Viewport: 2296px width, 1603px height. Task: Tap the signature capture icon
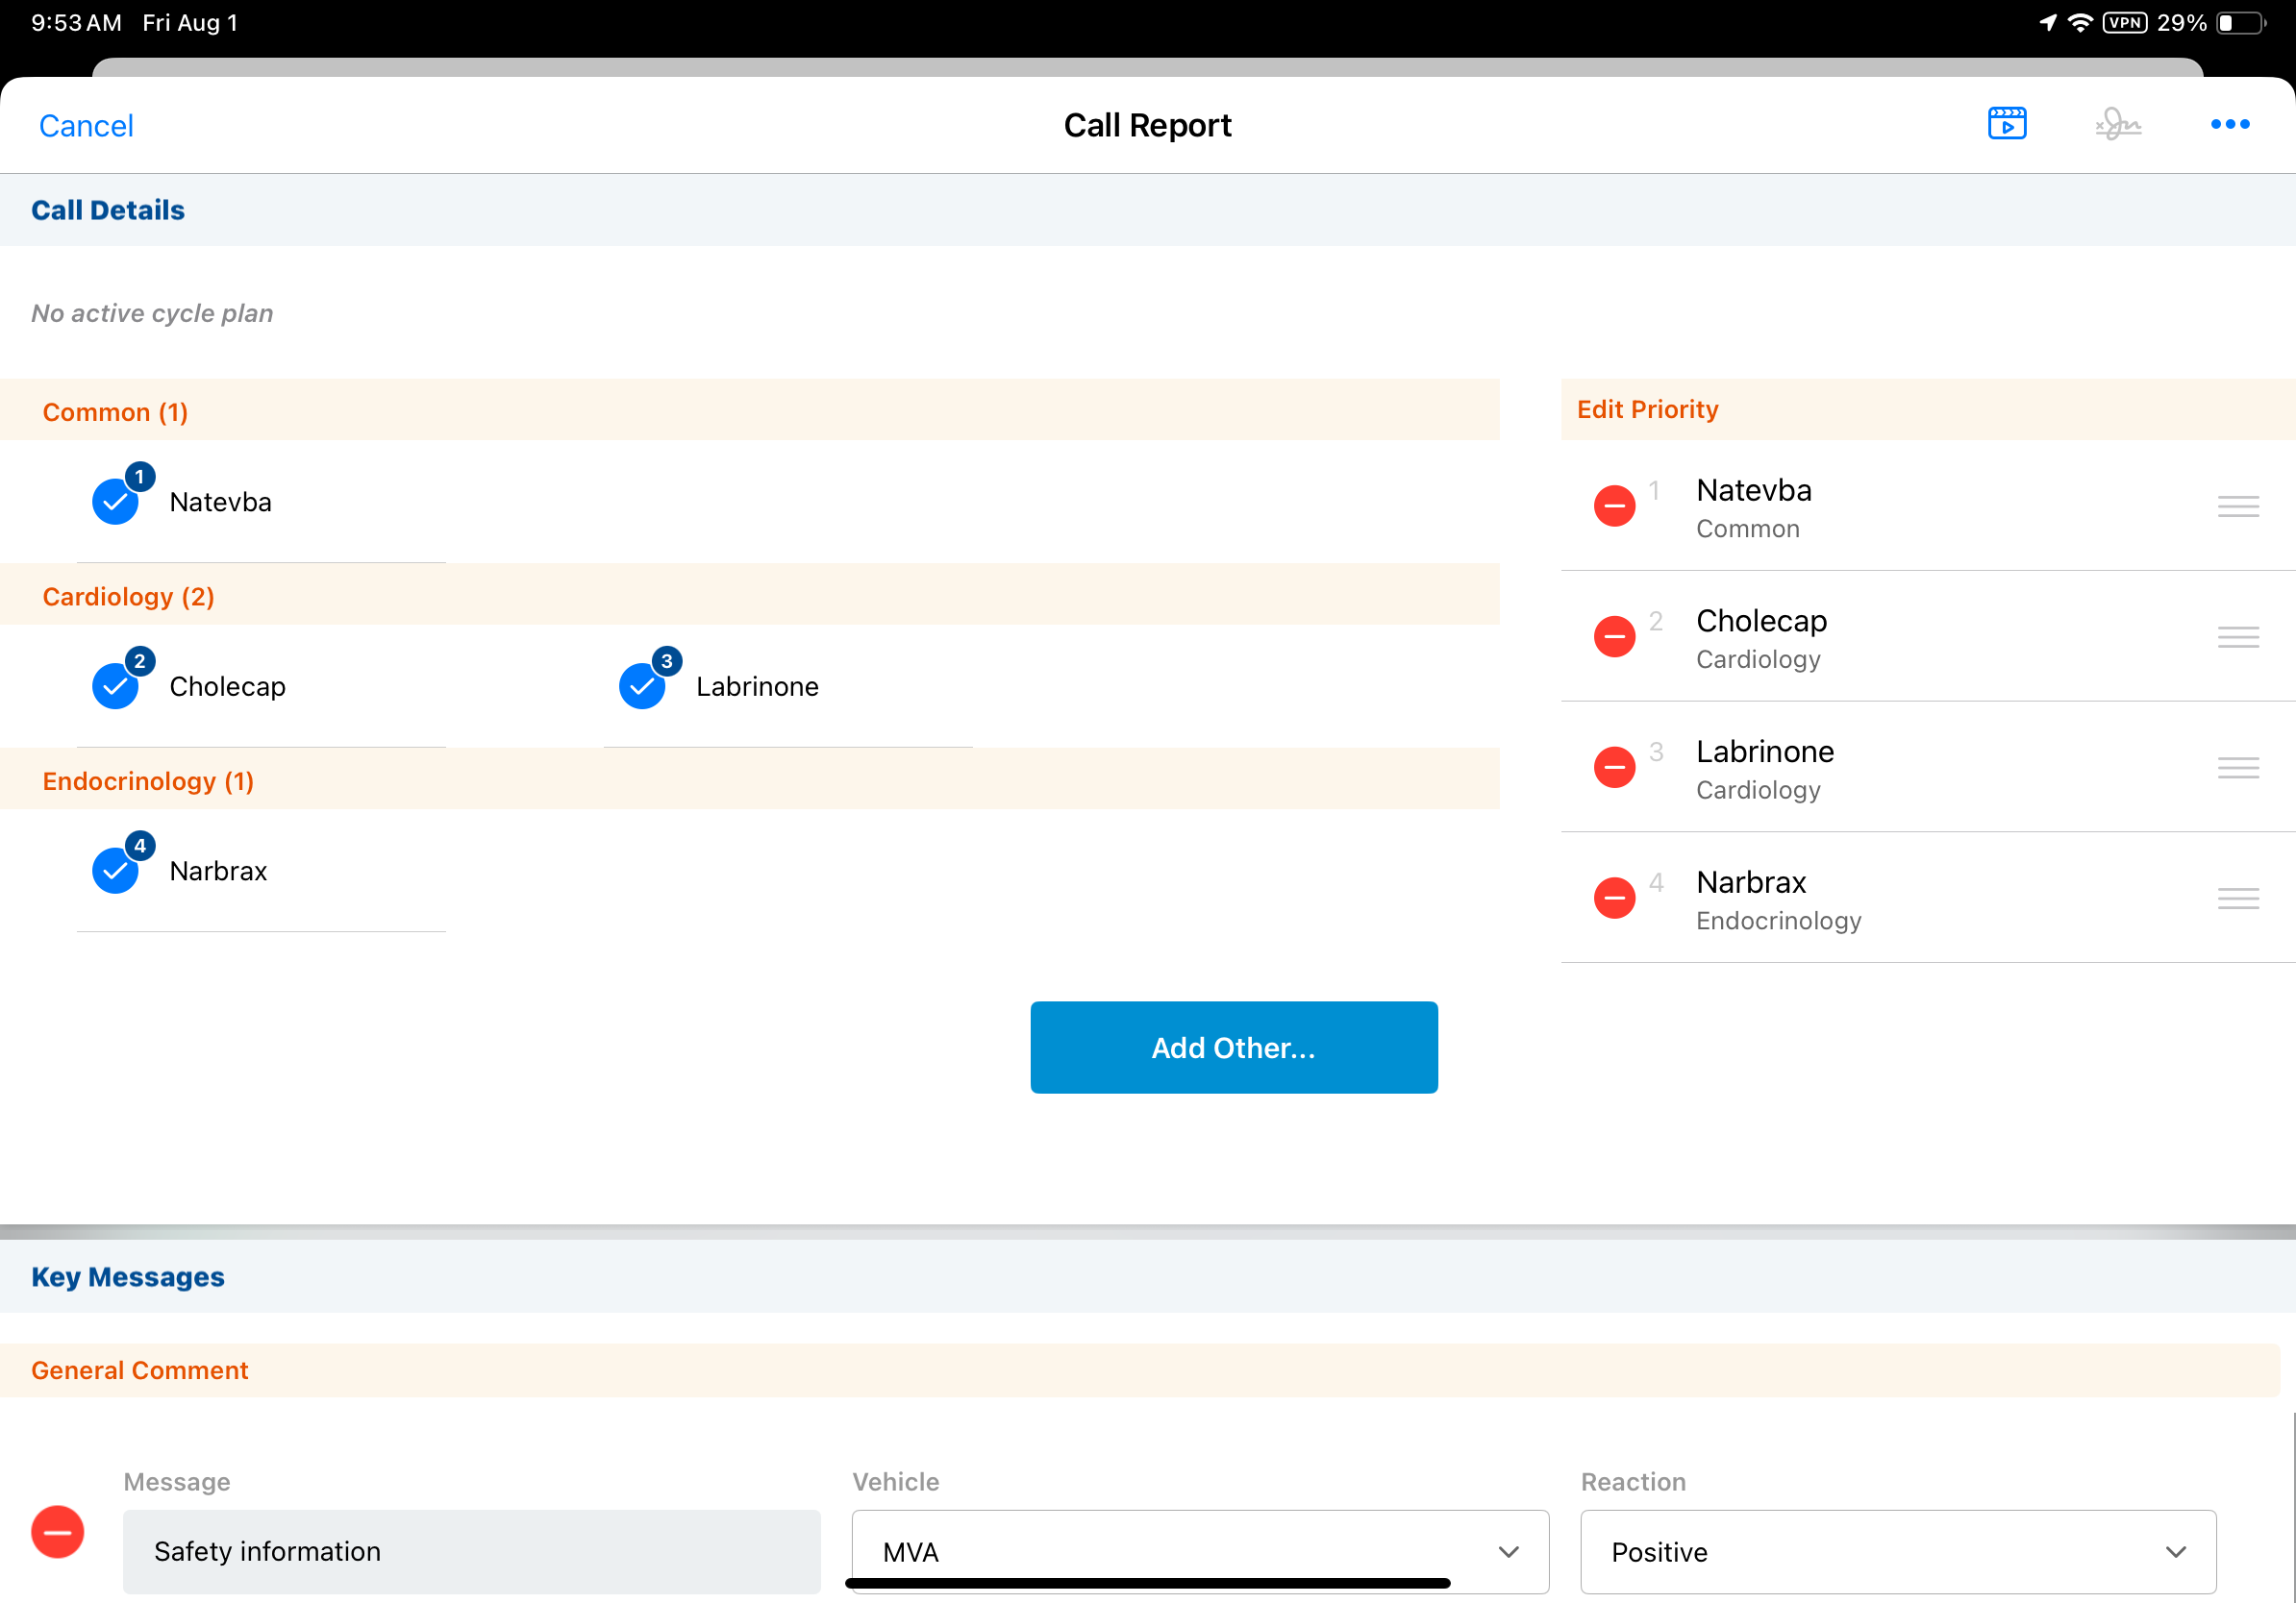pos(2117,124)
